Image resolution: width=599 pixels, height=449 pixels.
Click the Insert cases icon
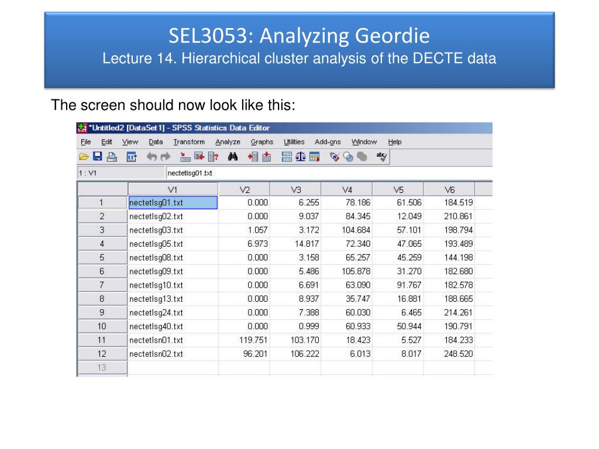click(x=253, y=157)
